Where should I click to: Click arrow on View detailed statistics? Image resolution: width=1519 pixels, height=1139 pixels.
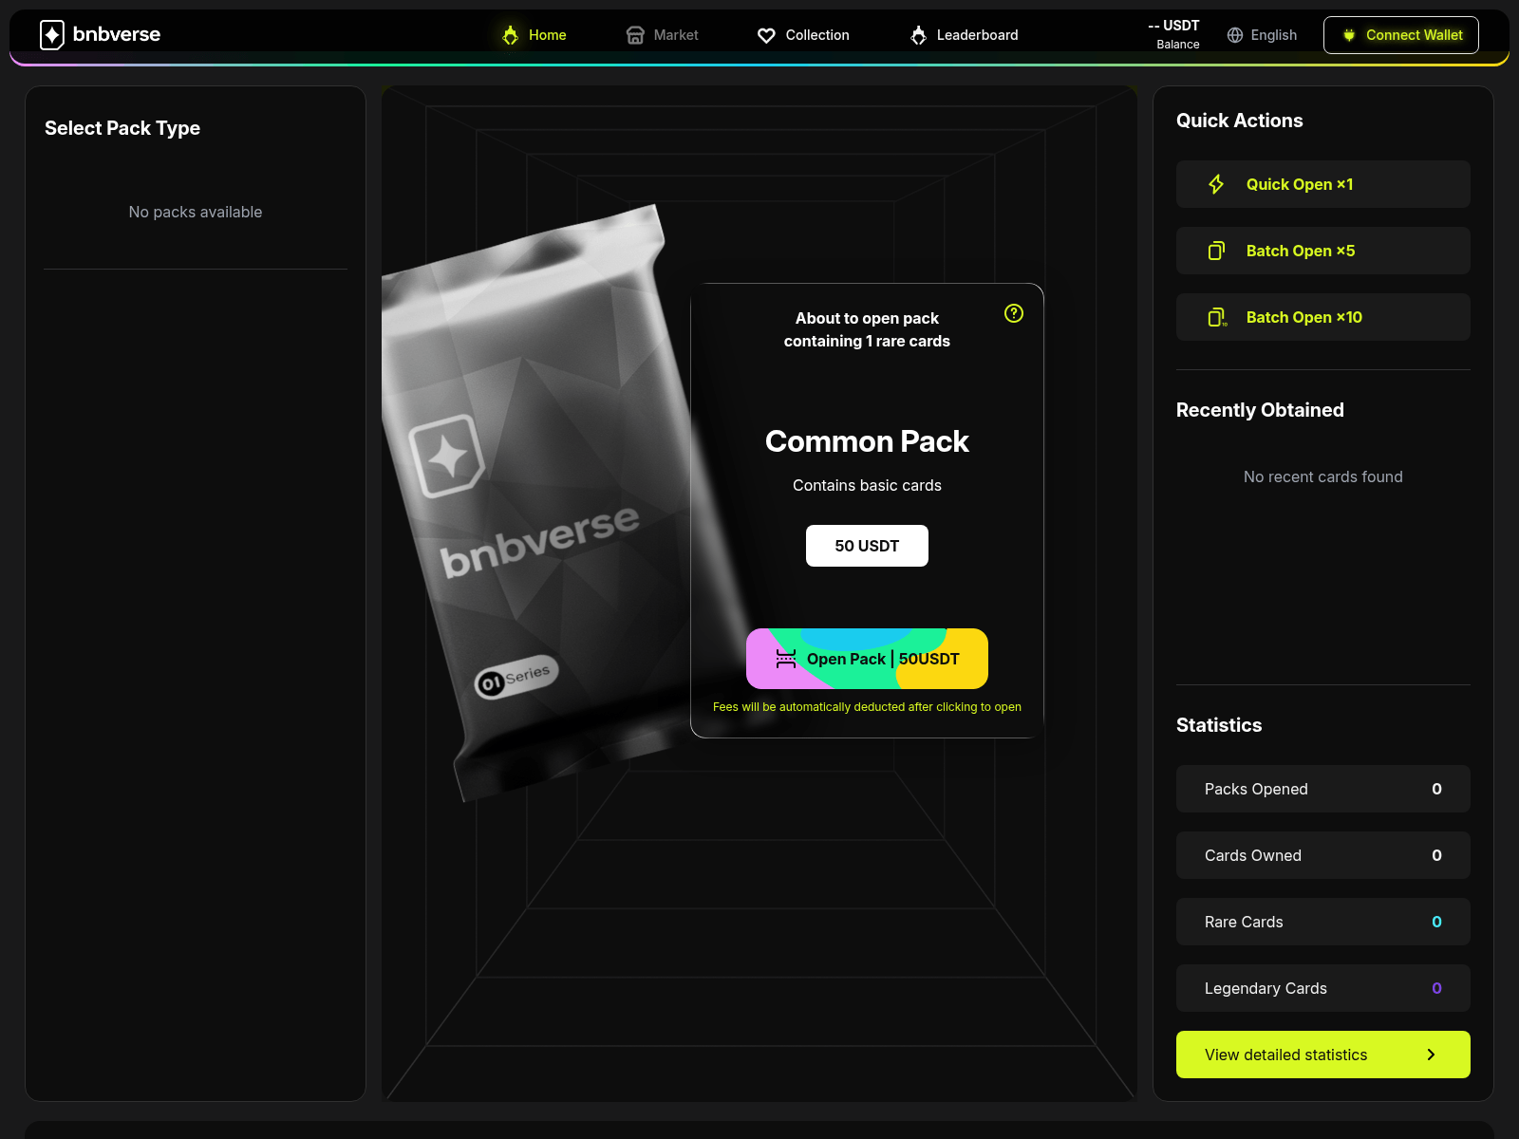(1431, 1055)
